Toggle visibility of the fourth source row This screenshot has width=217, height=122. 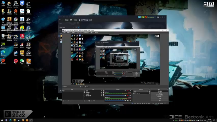click(101, 96)
